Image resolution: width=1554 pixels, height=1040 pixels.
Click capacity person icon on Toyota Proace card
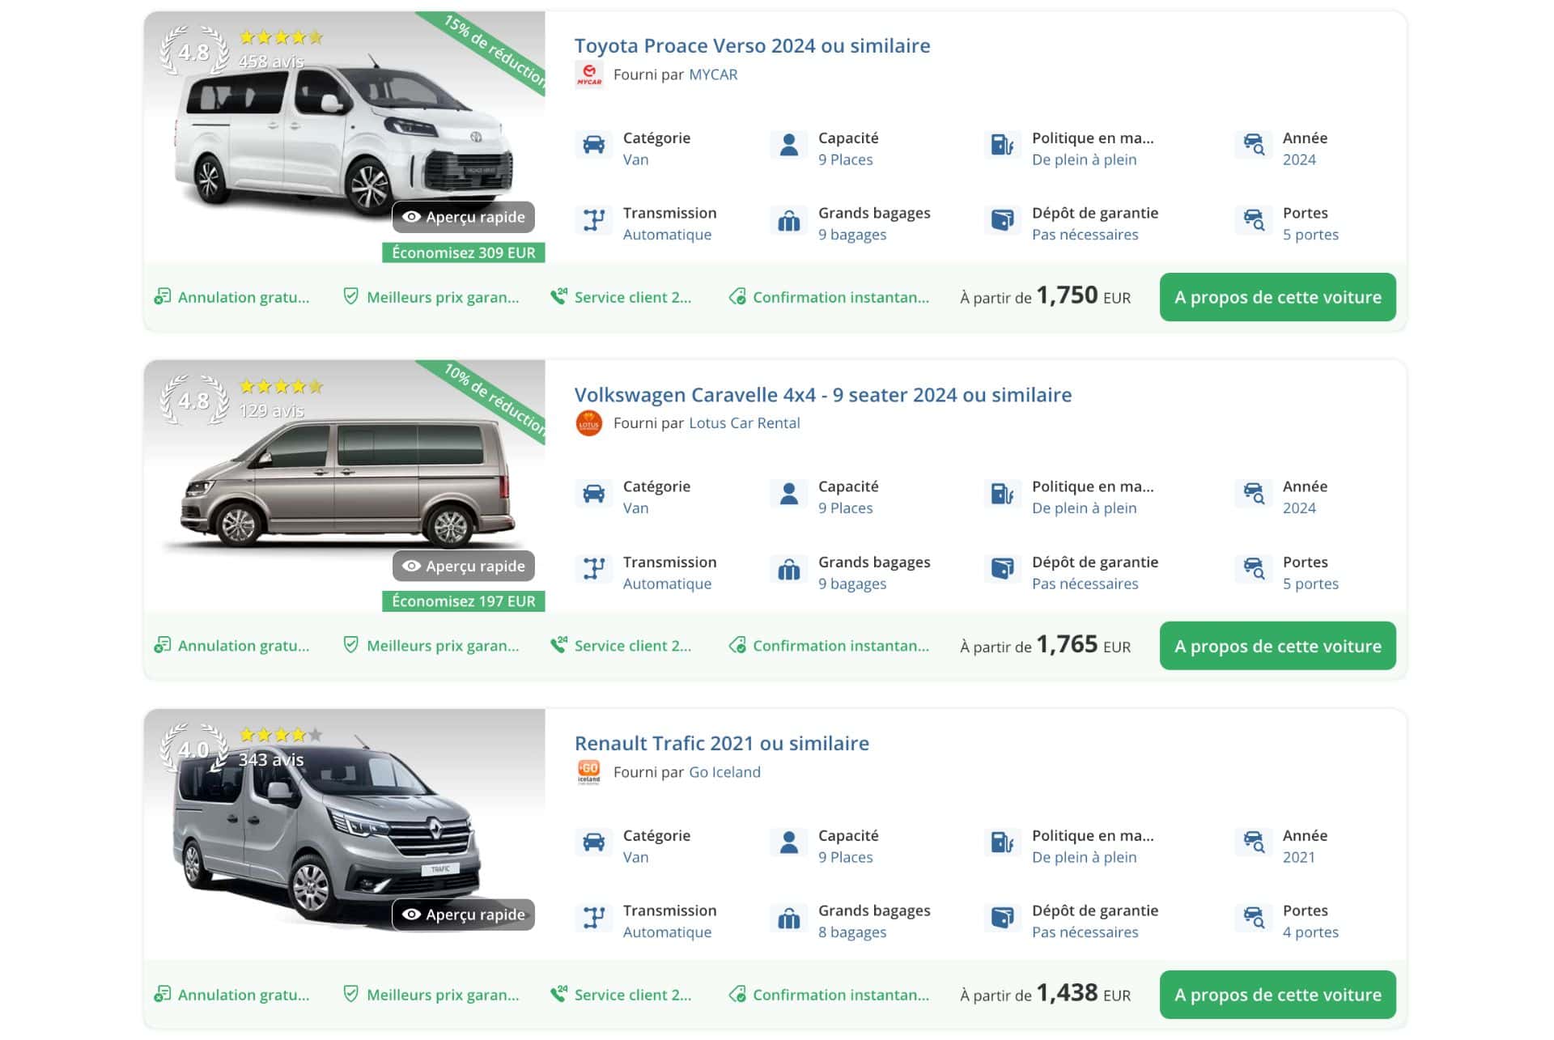(x=788, y=146)
